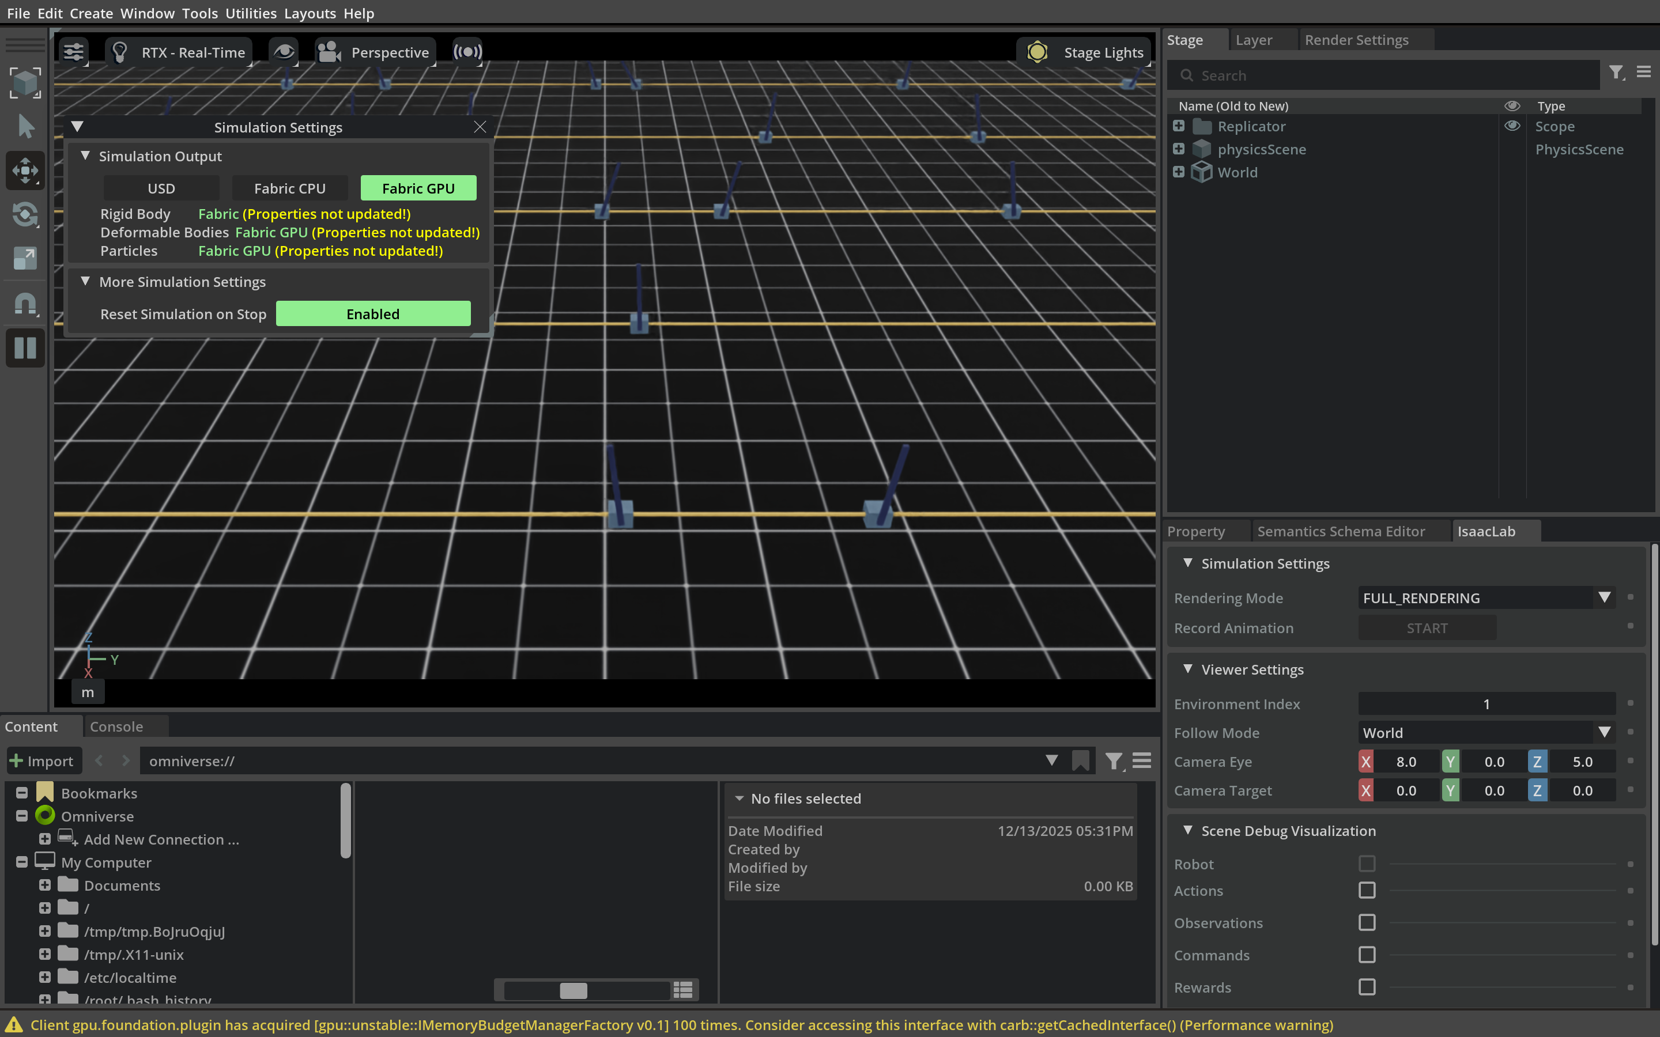Toggle visibility eye for Replicator
This screenshot has height=1037, width=1660.
click(1512, 126)
